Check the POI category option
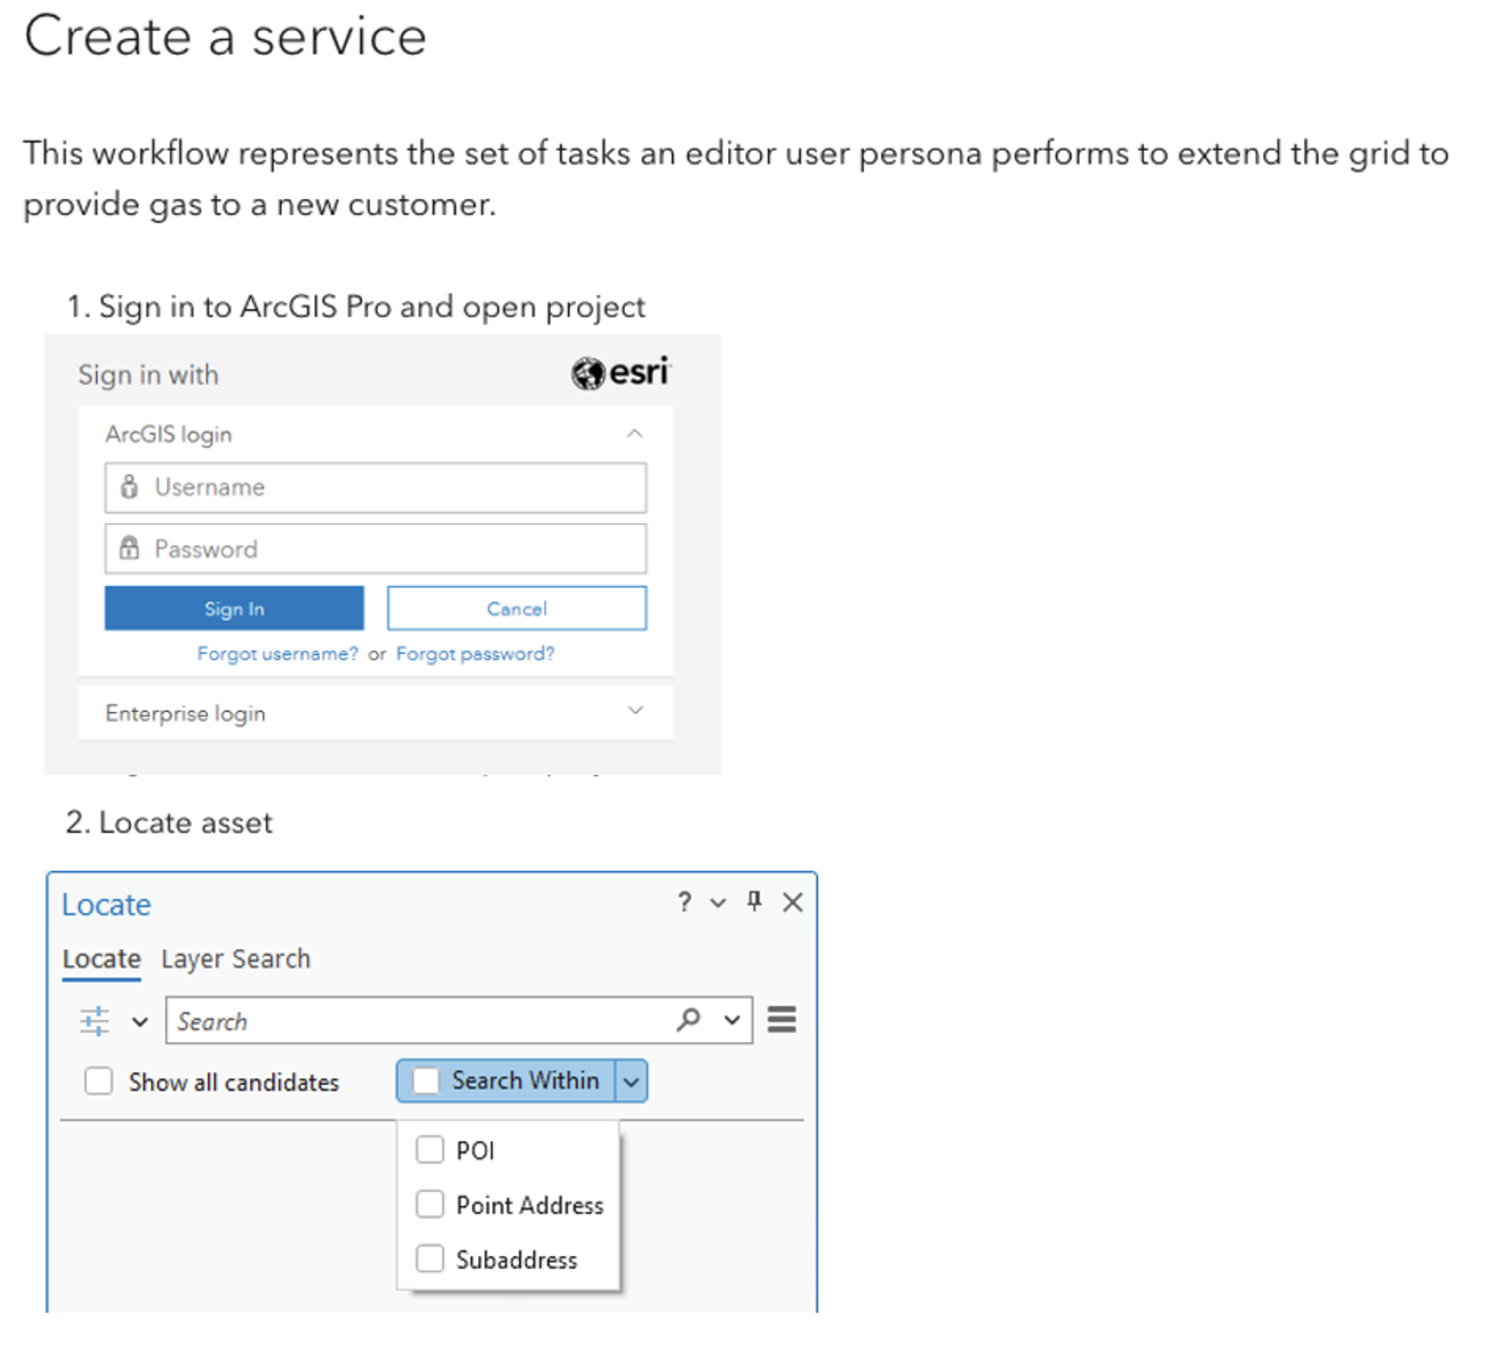 430,1149
